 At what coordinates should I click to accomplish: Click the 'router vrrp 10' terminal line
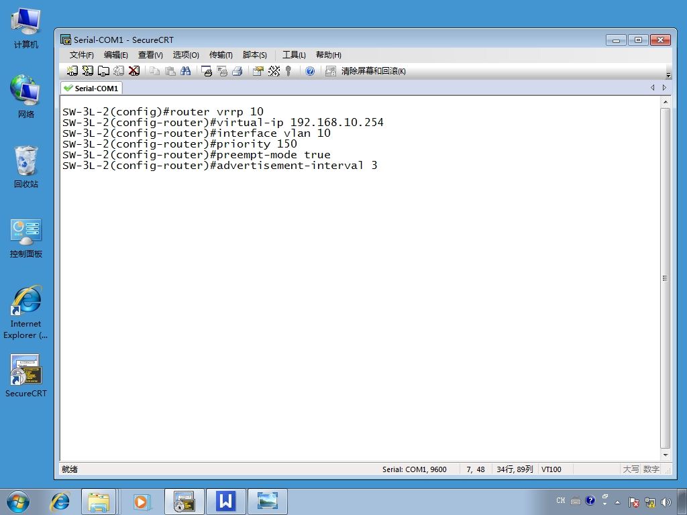[163, 112]
